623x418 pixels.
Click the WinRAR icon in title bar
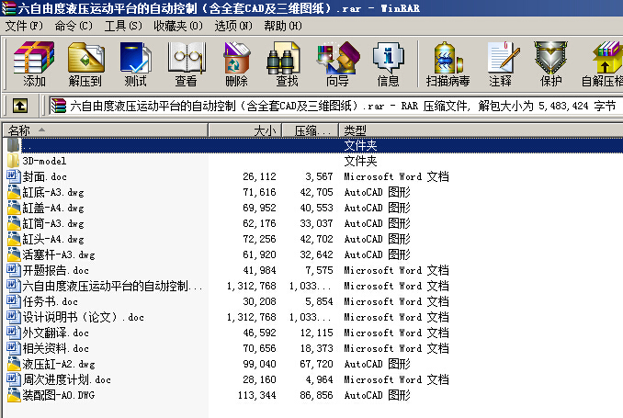[x=8, y=7]
